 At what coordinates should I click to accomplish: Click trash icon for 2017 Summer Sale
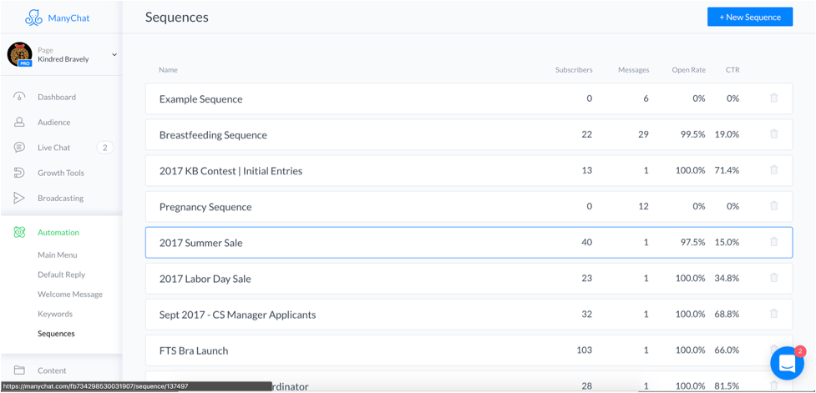774,242
